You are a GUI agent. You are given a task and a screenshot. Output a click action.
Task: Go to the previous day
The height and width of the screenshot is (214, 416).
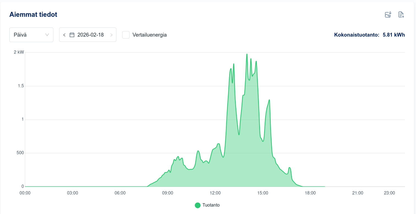click(x=64, y=35)
